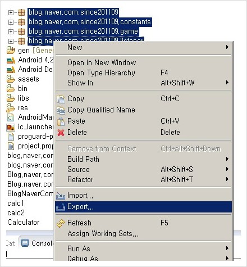This screenshot has height=267, width=247.
Task: Select the gen generated folder row
Action: click(x=30, y=50)
